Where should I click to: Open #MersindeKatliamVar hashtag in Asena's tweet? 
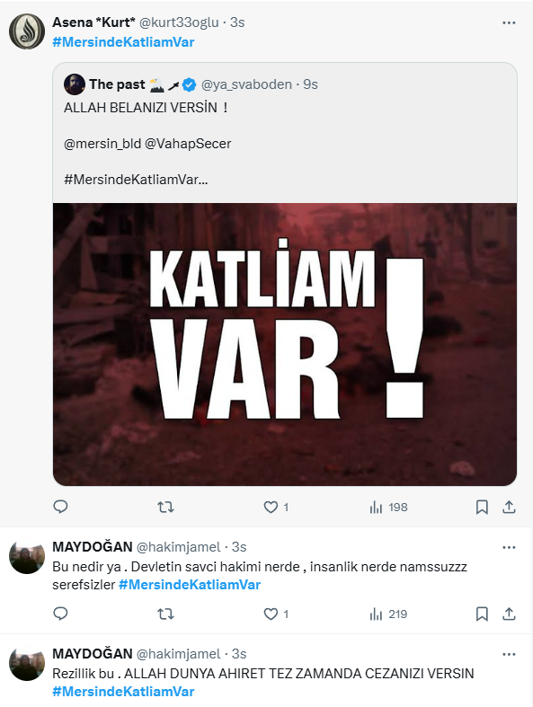[x=123, y=42]
